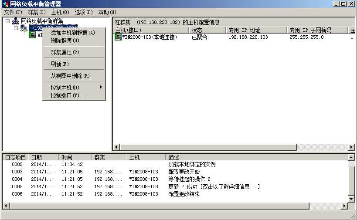Select log entry 0003 配置更改开始
Screen dimensions: 357x220
175,172
